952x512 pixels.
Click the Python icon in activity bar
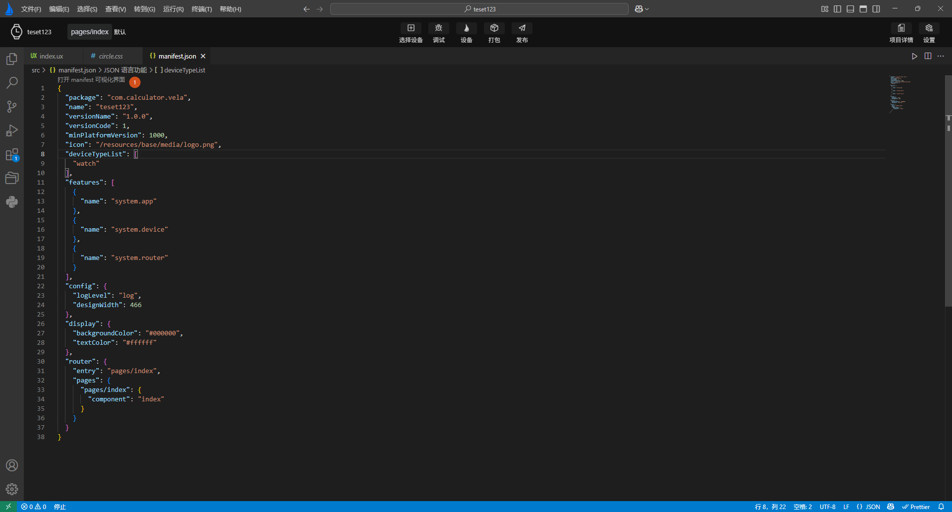12,202
